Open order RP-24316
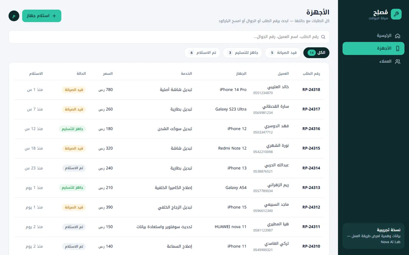 click(311, 129)
